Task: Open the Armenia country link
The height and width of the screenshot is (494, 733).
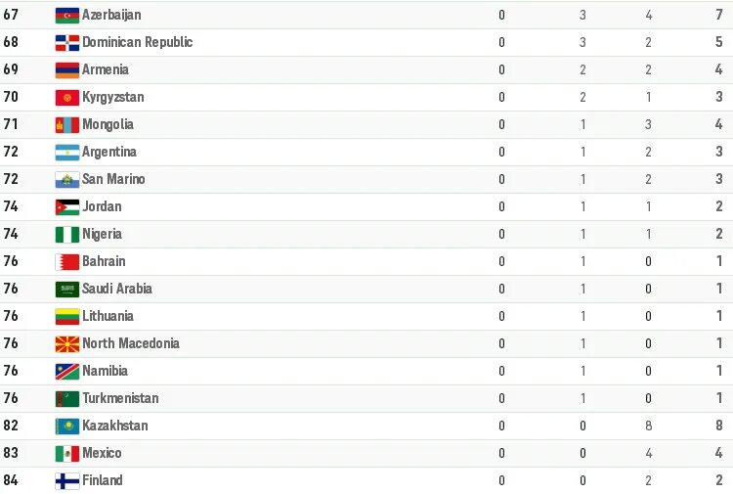Action: [106, 69]
